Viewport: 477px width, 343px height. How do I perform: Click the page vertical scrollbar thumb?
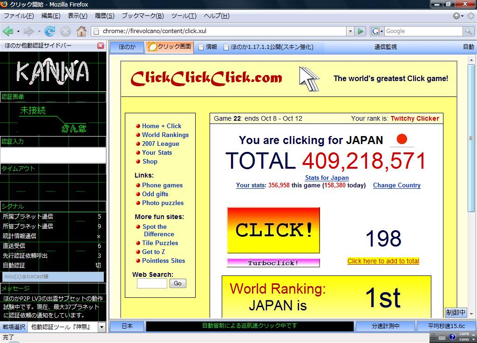[471, 138]
